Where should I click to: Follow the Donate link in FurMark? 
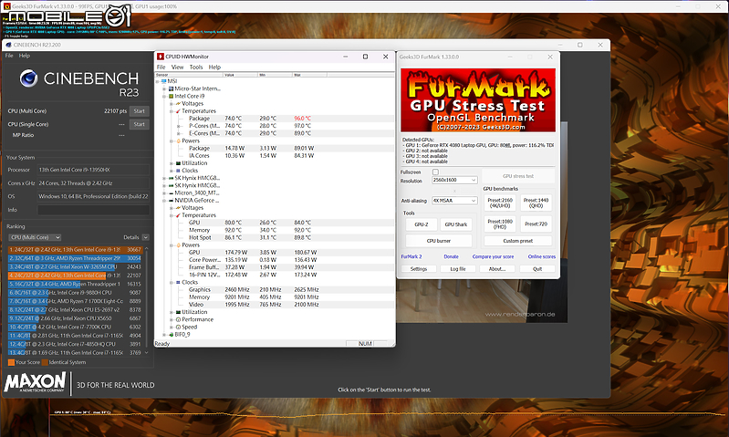point(451,256)
